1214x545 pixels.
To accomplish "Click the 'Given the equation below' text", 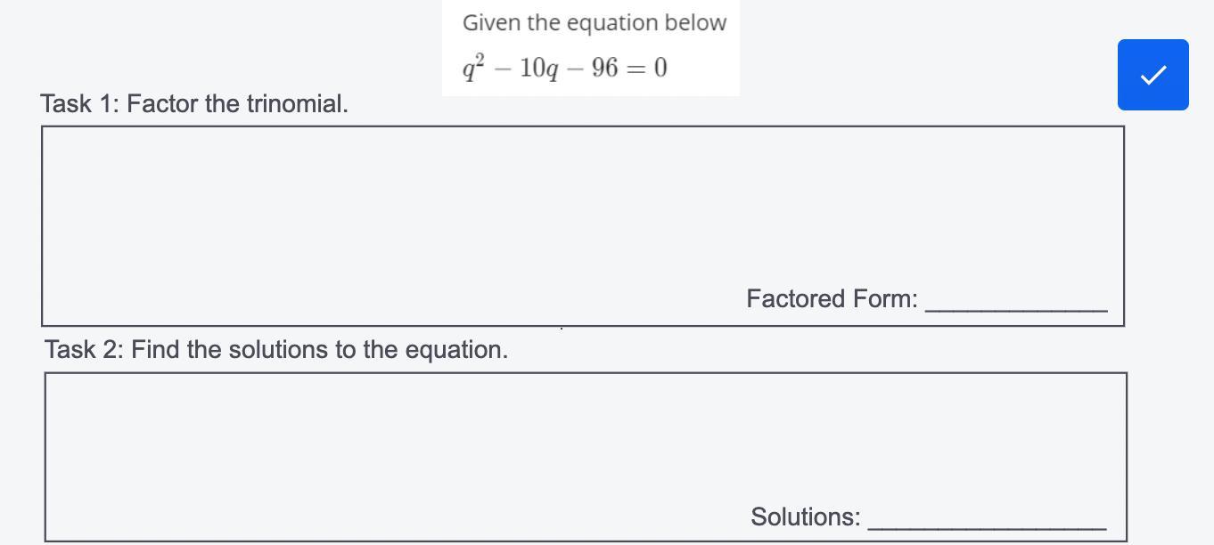I will [x=595, y=22].
